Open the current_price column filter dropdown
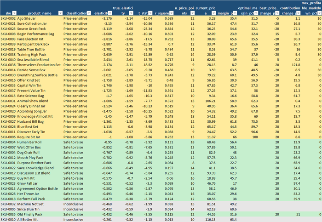Screen dimensions: 322x222 pos(214,13)
